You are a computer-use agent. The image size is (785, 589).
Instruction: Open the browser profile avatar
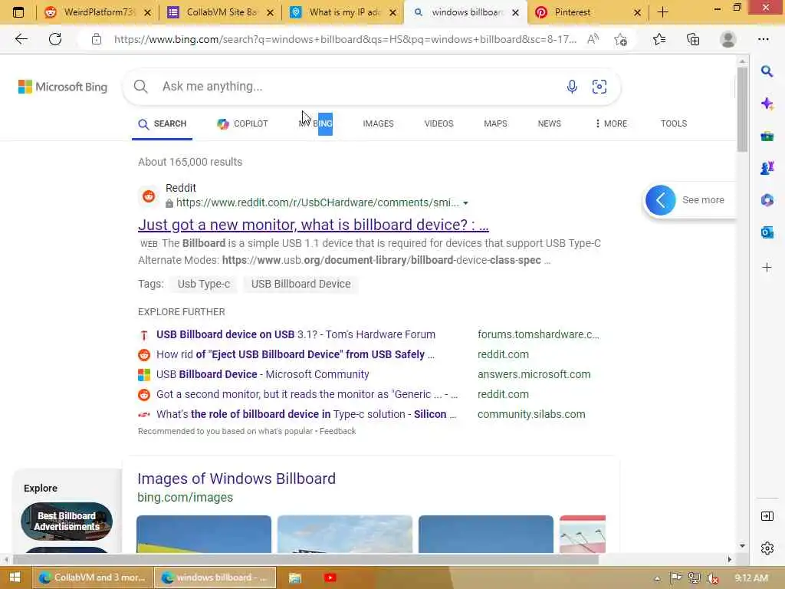coord(728,39)
